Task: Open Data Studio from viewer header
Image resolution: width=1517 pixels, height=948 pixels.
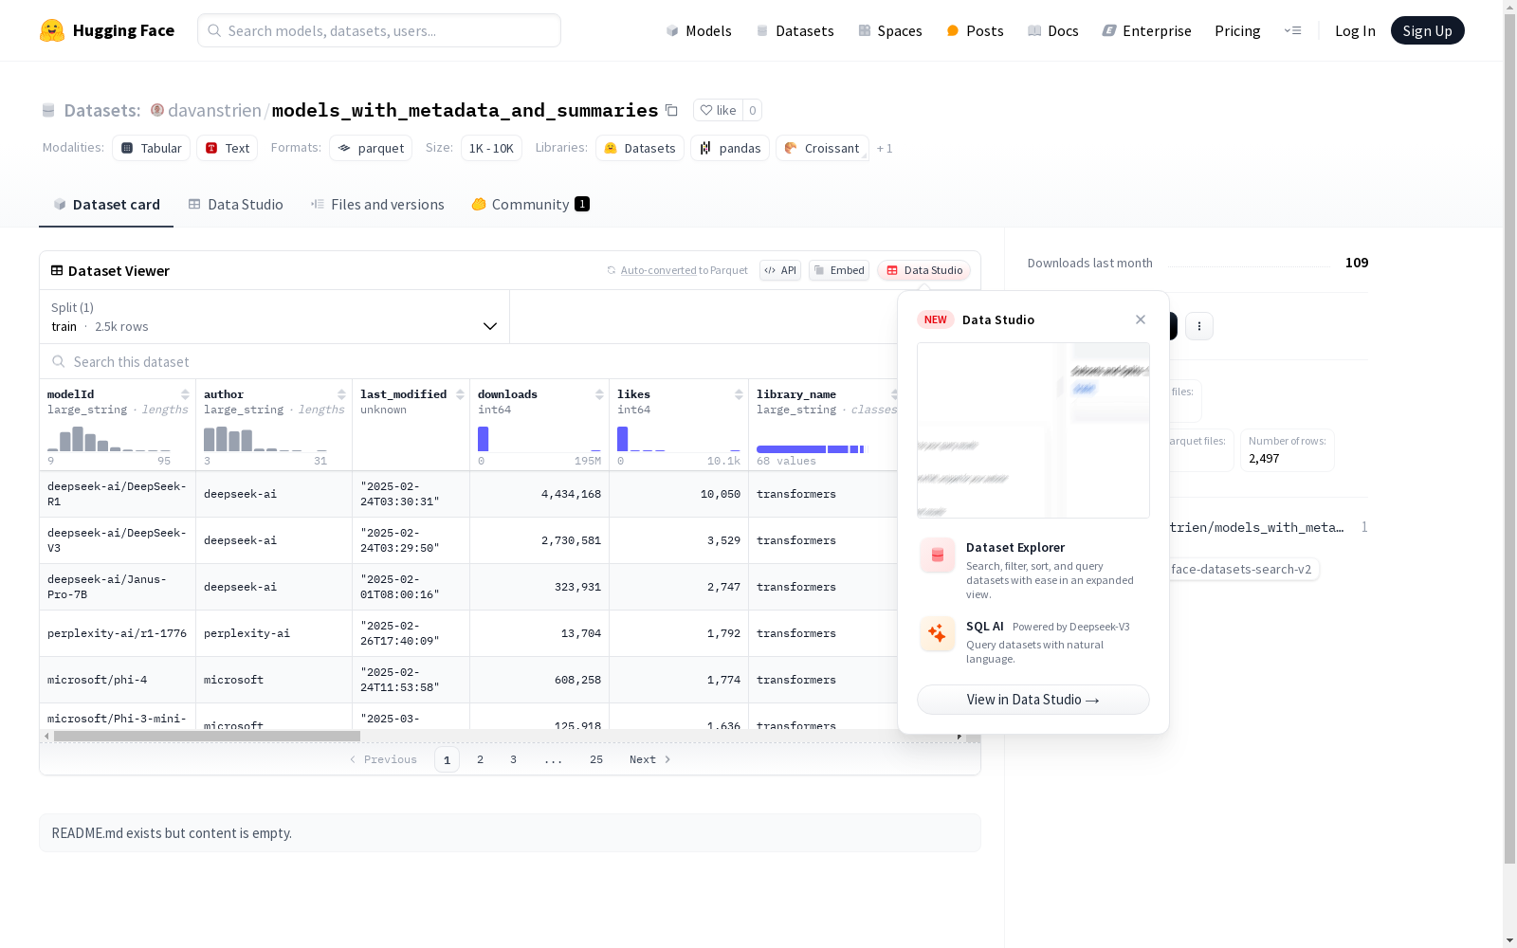Action: coord(924,270)
